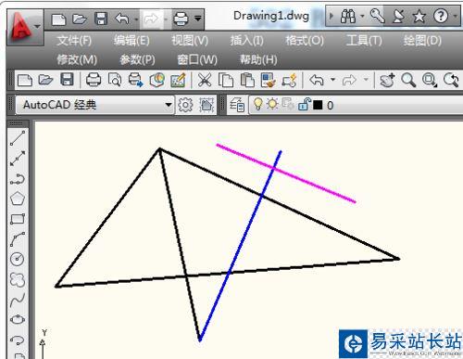Screen dimensions: 463x359
Task: Click the question mark help icon
Action: [x=441, y=16]
